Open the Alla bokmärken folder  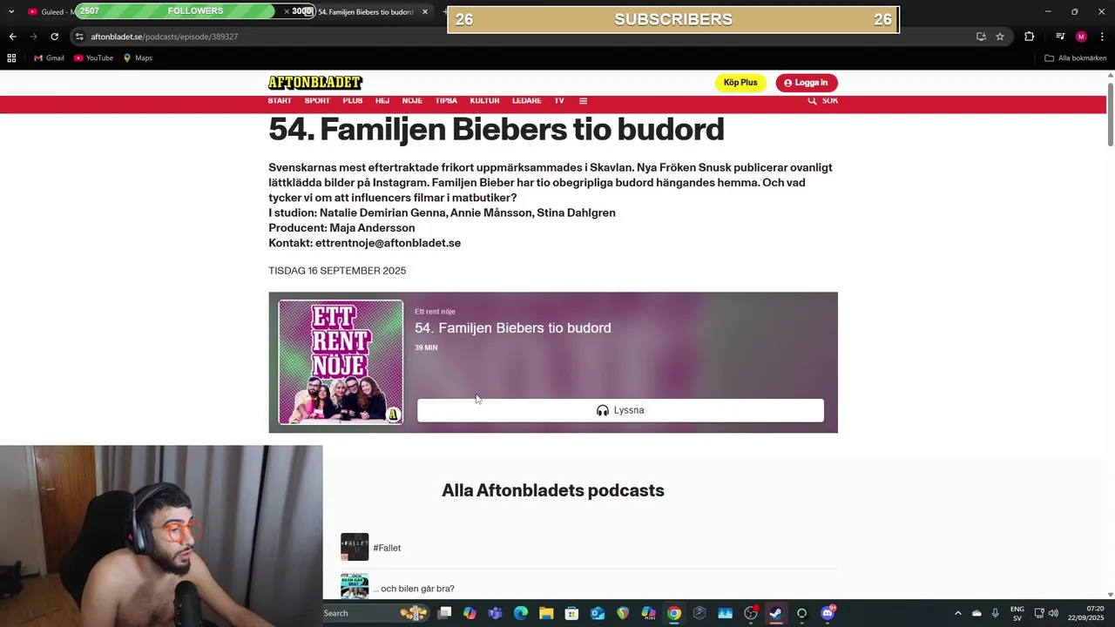1076,58
